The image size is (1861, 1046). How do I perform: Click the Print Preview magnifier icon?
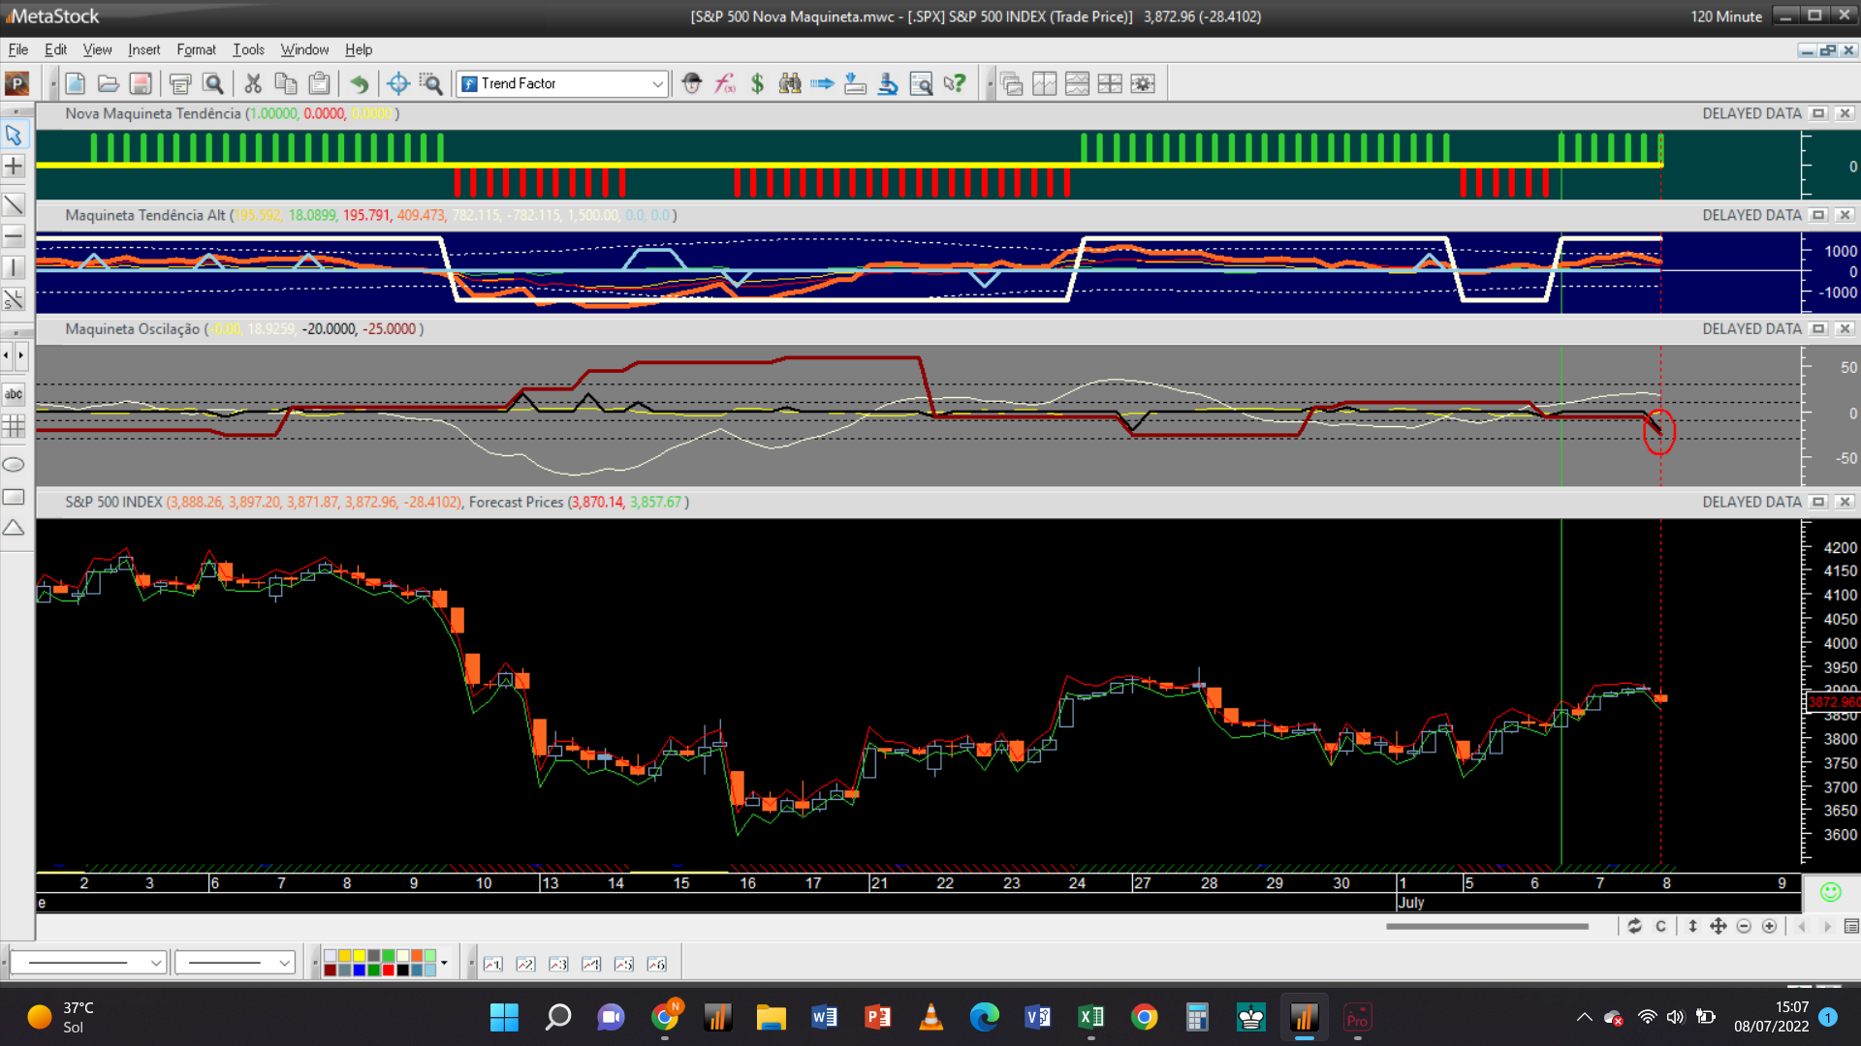[213, 84]
